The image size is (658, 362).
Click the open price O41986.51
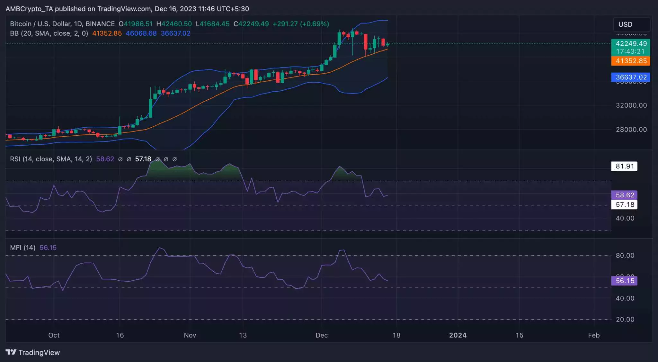coord(136,24)
